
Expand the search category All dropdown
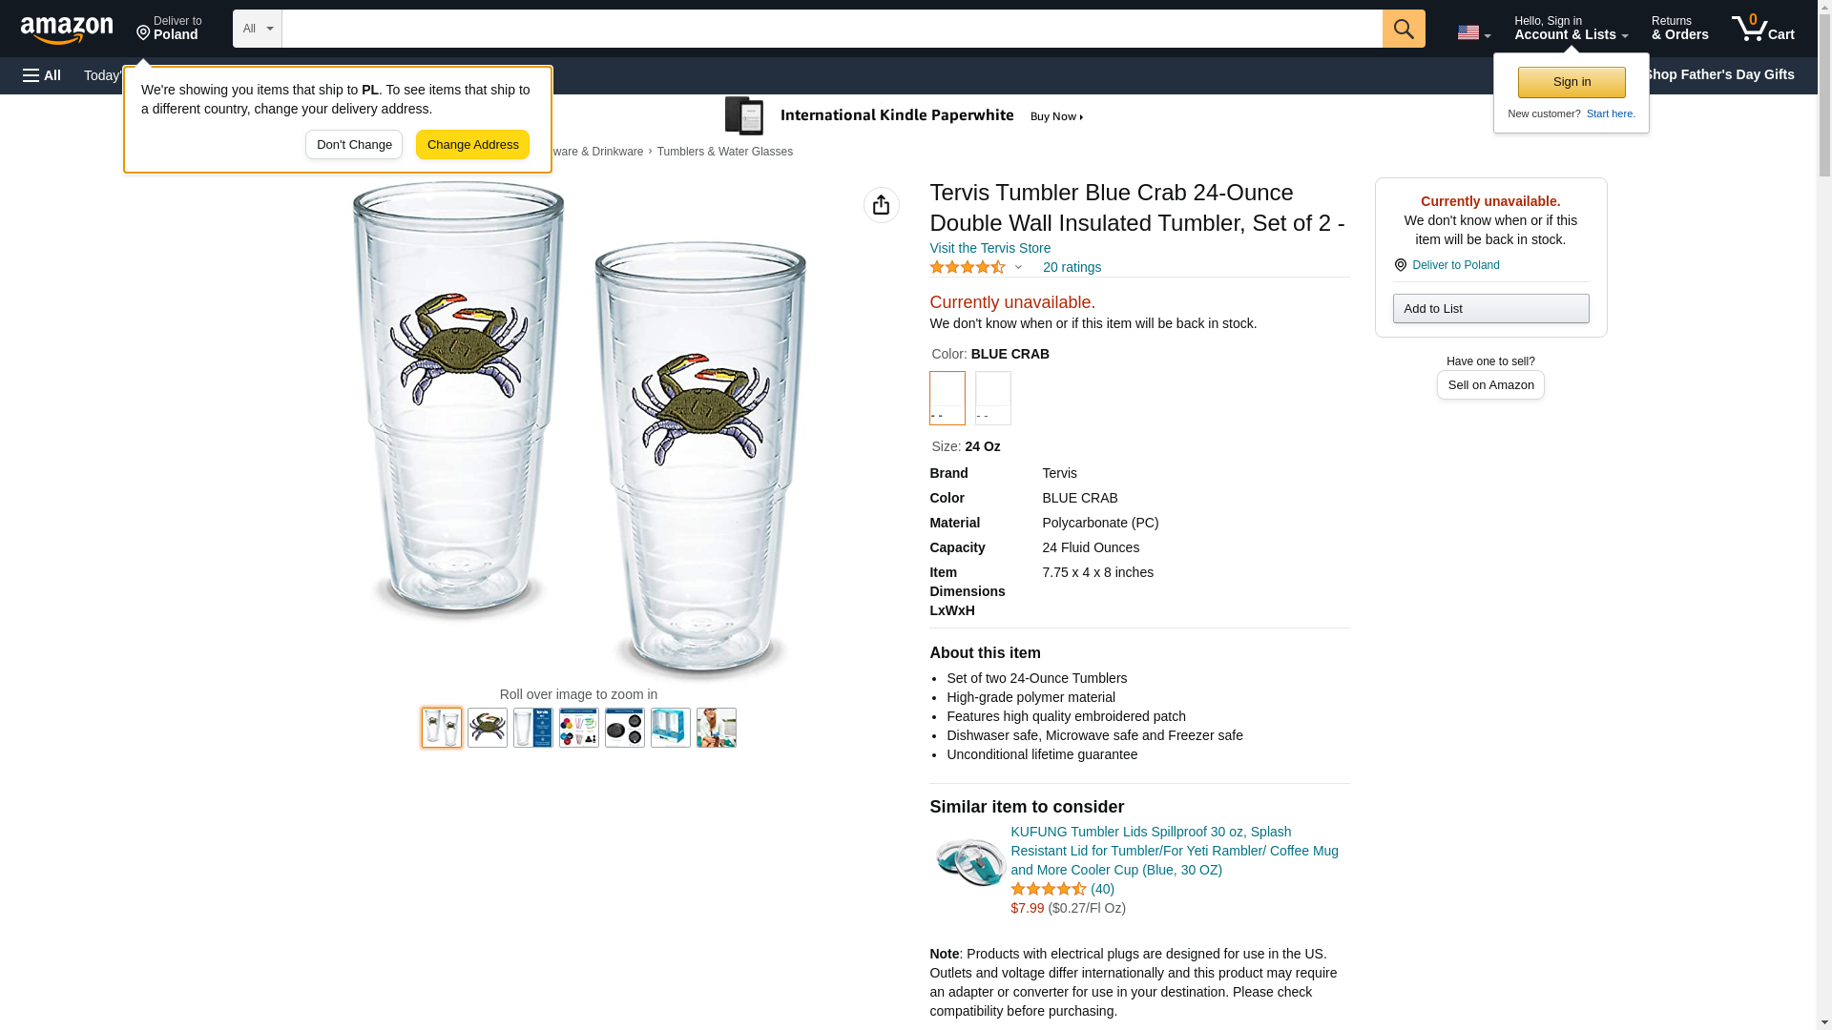(x=257, y=29)
